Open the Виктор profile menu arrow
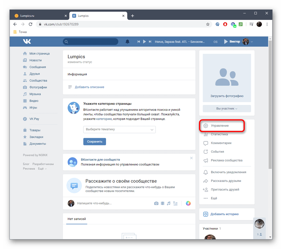Viewport: 282px width, 249px height. [x=252, y=42]
